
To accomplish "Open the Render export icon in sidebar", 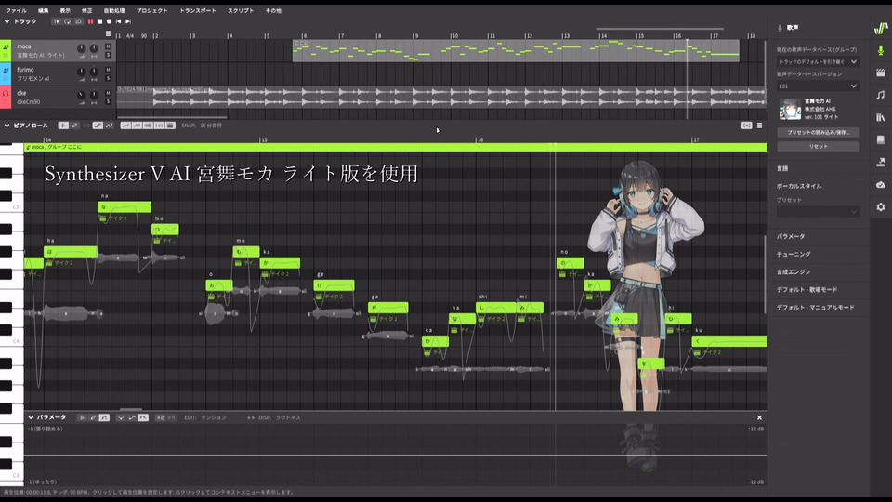I will [x=881, y=162].
